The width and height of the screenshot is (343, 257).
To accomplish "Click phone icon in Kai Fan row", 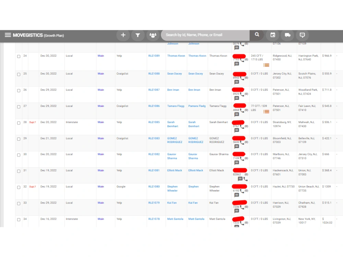I will click(242, 207).
